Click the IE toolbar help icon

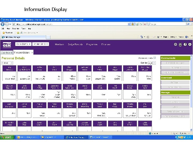coord(187,37)
